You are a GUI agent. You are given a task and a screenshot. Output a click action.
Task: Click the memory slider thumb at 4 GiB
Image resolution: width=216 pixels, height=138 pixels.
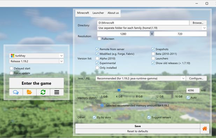[x=119, y=90]
